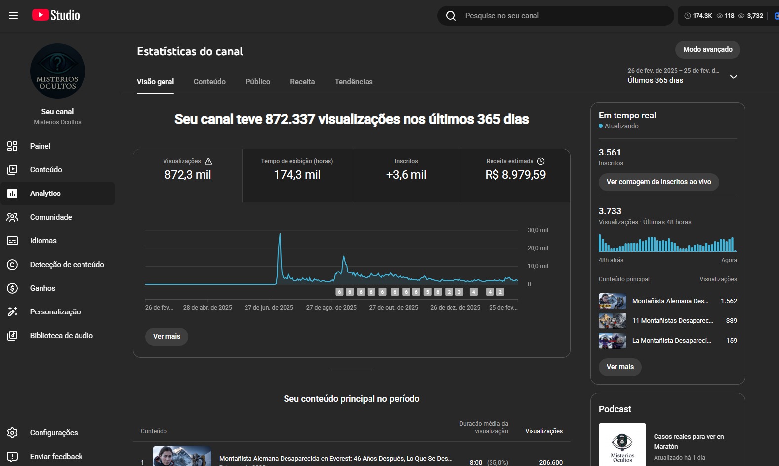This screenshot has width=779, height=466.
Task: Select the Tendências tab
Action: coord(353,82)
